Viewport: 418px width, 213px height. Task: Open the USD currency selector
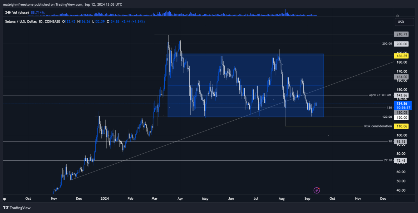tap(404, 22)
